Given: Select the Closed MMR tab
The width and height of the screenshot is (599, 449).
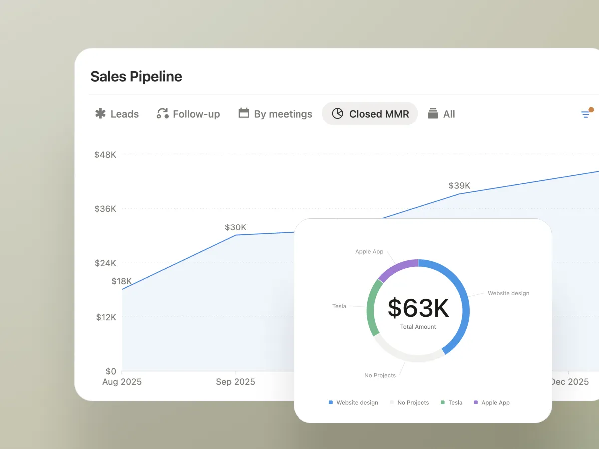Looking at the screenshot, I should pos(370,114).
